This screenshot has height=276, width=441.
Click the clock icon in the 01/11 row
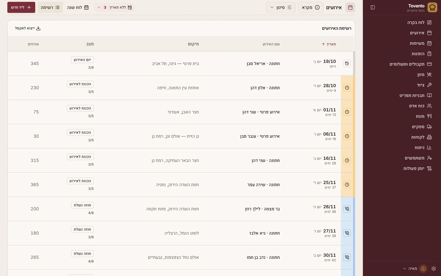coord(347,112)
